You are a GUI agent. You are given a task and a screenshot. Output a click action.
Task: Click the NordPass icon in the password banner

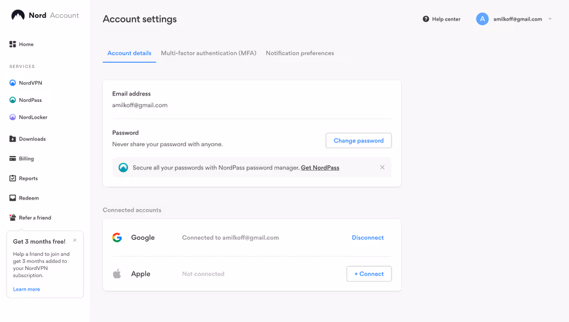(x=123, y=167)
